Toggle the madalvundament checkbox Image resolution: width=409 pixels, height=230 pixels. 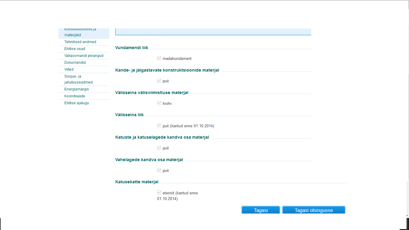click(159, 58)
